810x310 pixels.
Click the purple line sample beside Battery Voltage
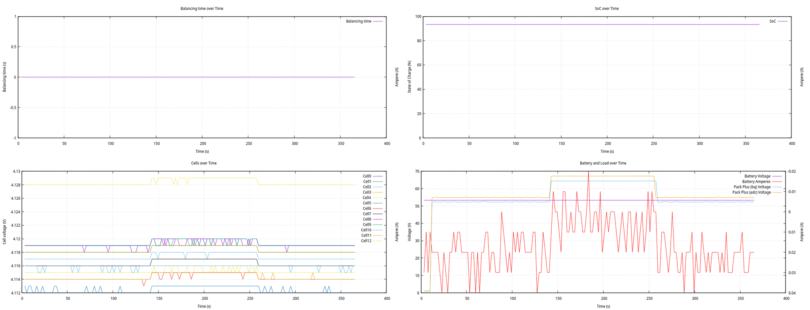pos(778,176)
